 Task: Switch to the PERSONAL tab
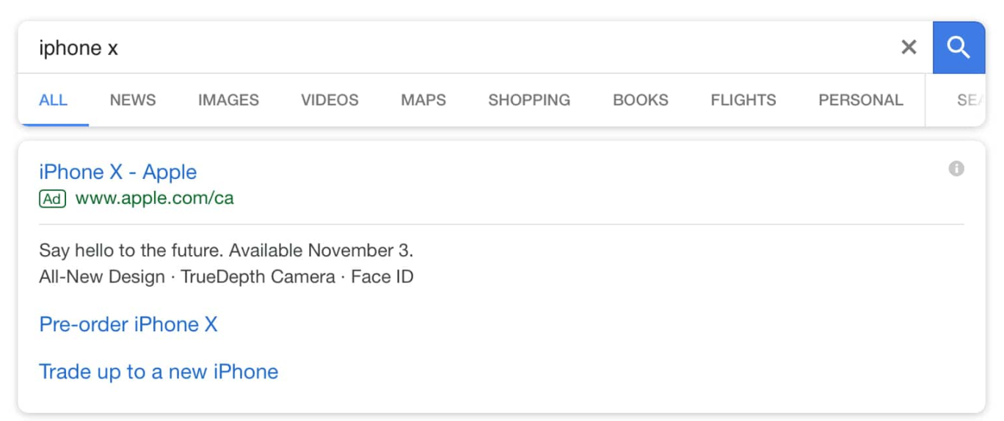click(861, 100)
